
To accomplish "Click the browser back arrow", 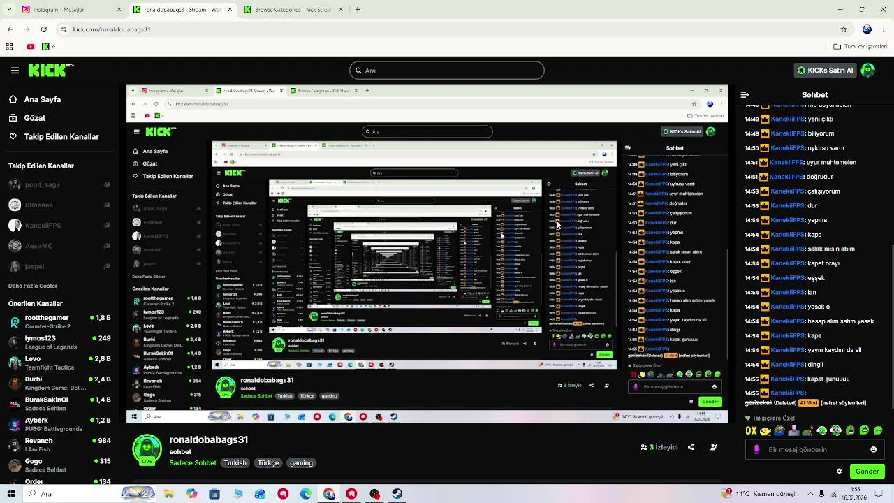I will 10,29.
